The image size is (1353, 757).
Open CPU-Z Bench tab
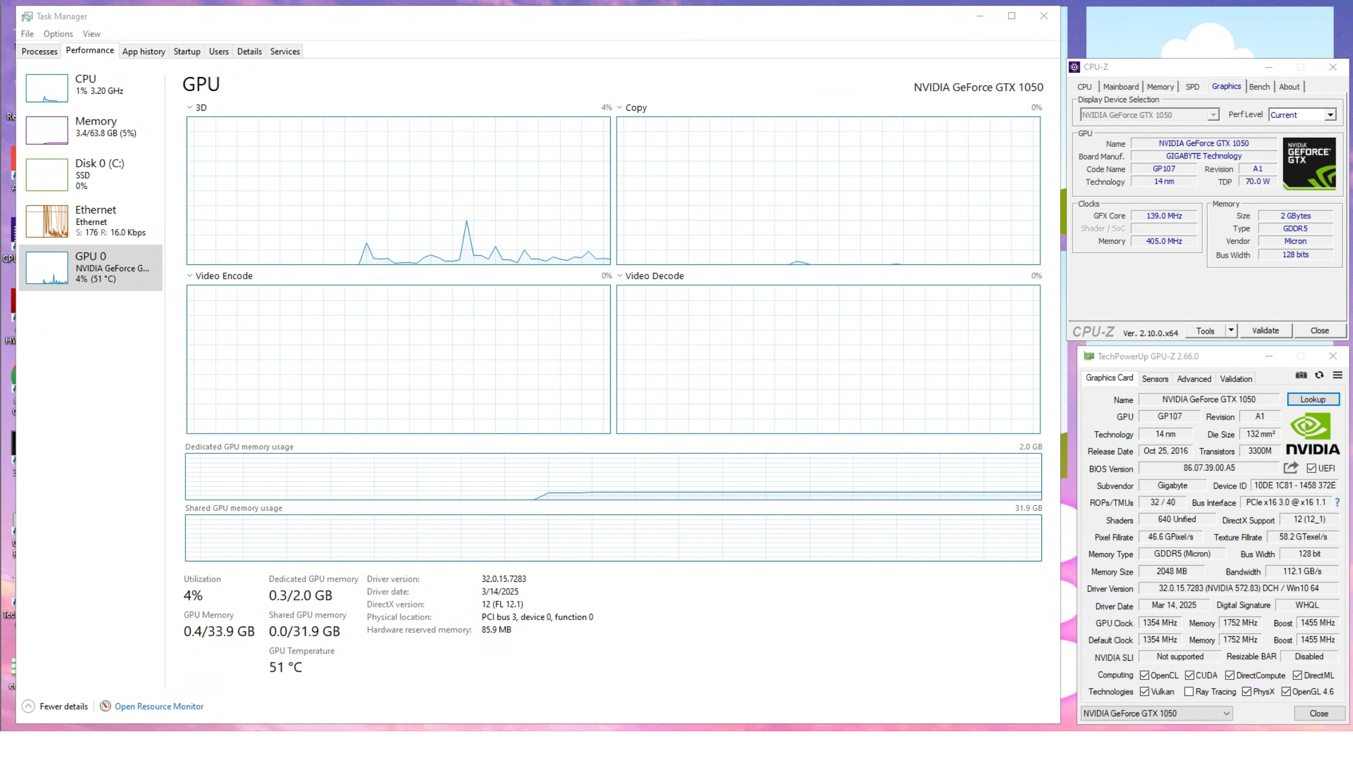(1259, 87)
